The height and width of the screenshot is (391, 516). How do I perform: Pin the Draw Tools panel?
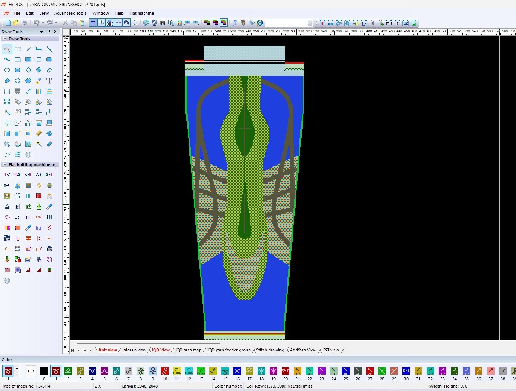[x=49, y=32]
